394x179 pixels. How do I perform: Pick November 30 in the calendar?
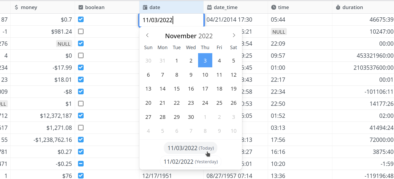coord(191,117)
